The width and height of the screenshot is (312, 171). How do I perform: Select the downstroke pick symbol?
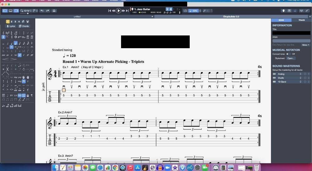[23, 81]
